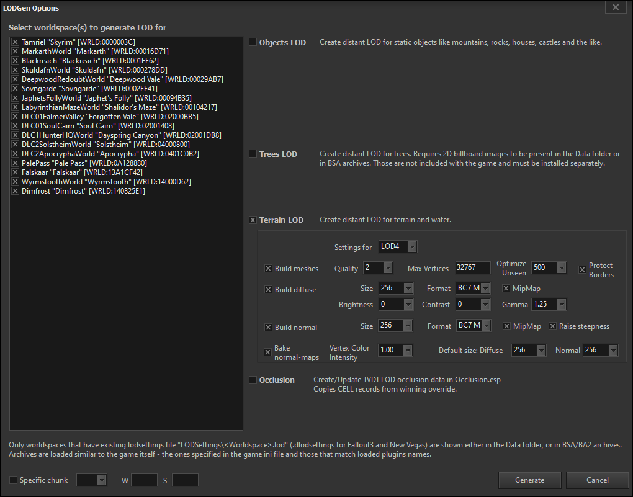Image resolution: width=633 pixels, height=497 pixels.
Task: Click the W coordinate input field
Action: coord(144,480)
